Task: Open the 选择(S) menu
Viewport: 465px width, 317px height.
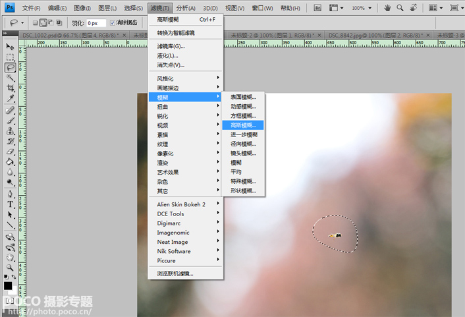Action: (133, 9)
